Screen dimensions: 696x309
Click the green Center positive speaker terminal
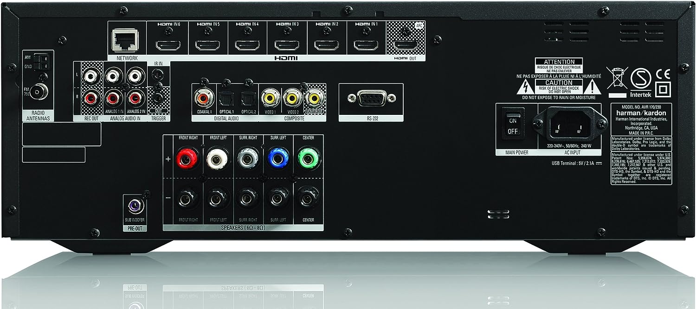click(x=305, y=158)
